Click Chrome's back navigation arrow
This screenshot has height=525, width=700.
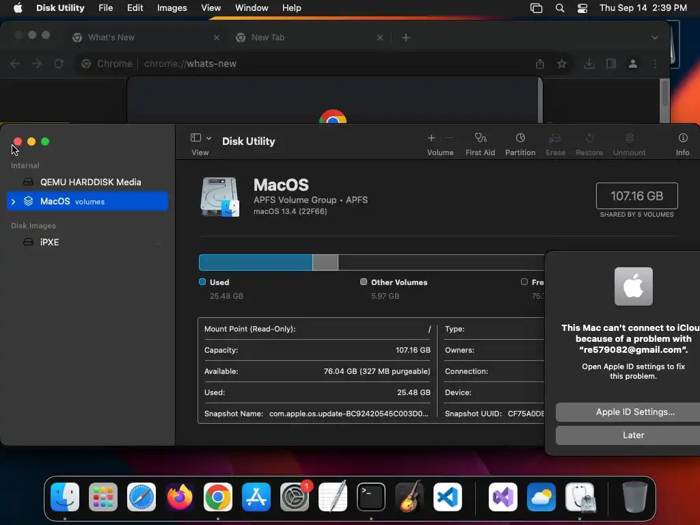point(15,64)
